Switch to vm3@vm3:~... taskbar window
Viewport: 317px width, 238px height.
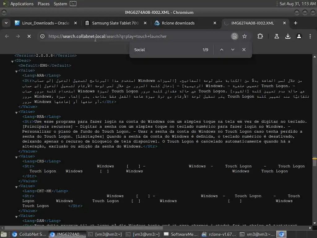click(x=257, y=234)
